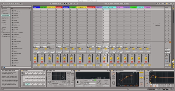Viewport: 175px width, 91px height.
Task: Open the Drums category in the browser
Action: tap(5, 12)
